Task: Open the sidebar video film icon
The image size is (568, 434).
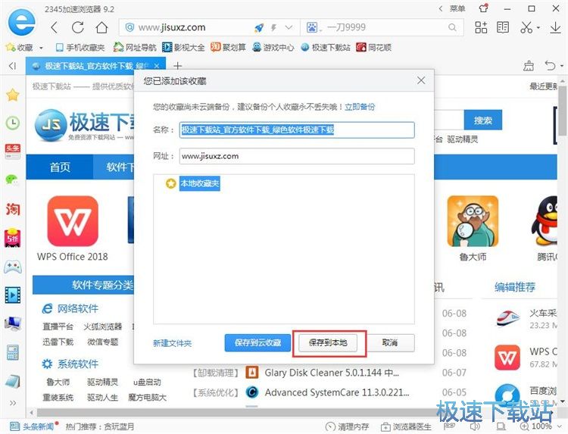Action: click(x=13, y=295)
